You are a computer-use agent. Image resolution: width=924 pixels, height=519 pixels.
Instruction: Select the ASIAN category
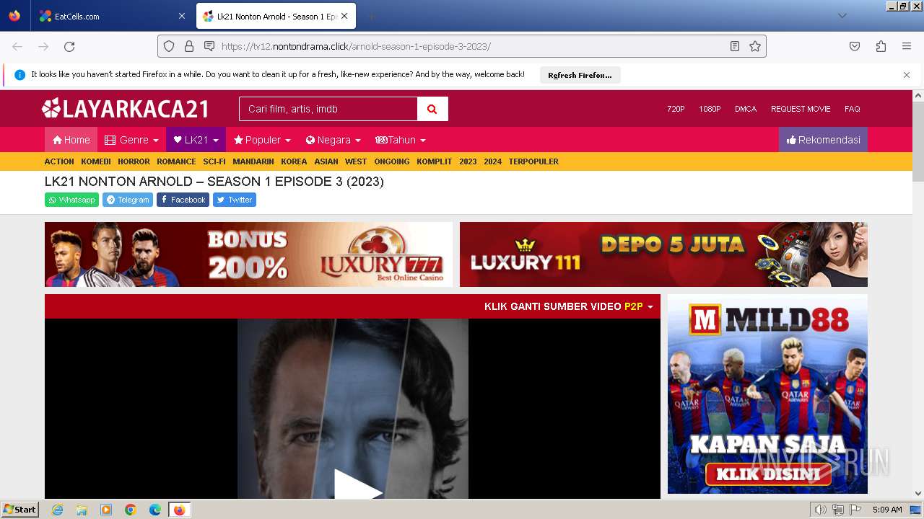point(326,161)
